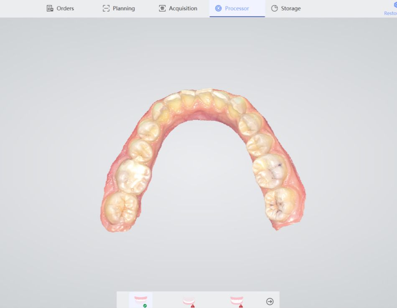
Task: Select the upper jaw scan icon
Action: point(140,300)
